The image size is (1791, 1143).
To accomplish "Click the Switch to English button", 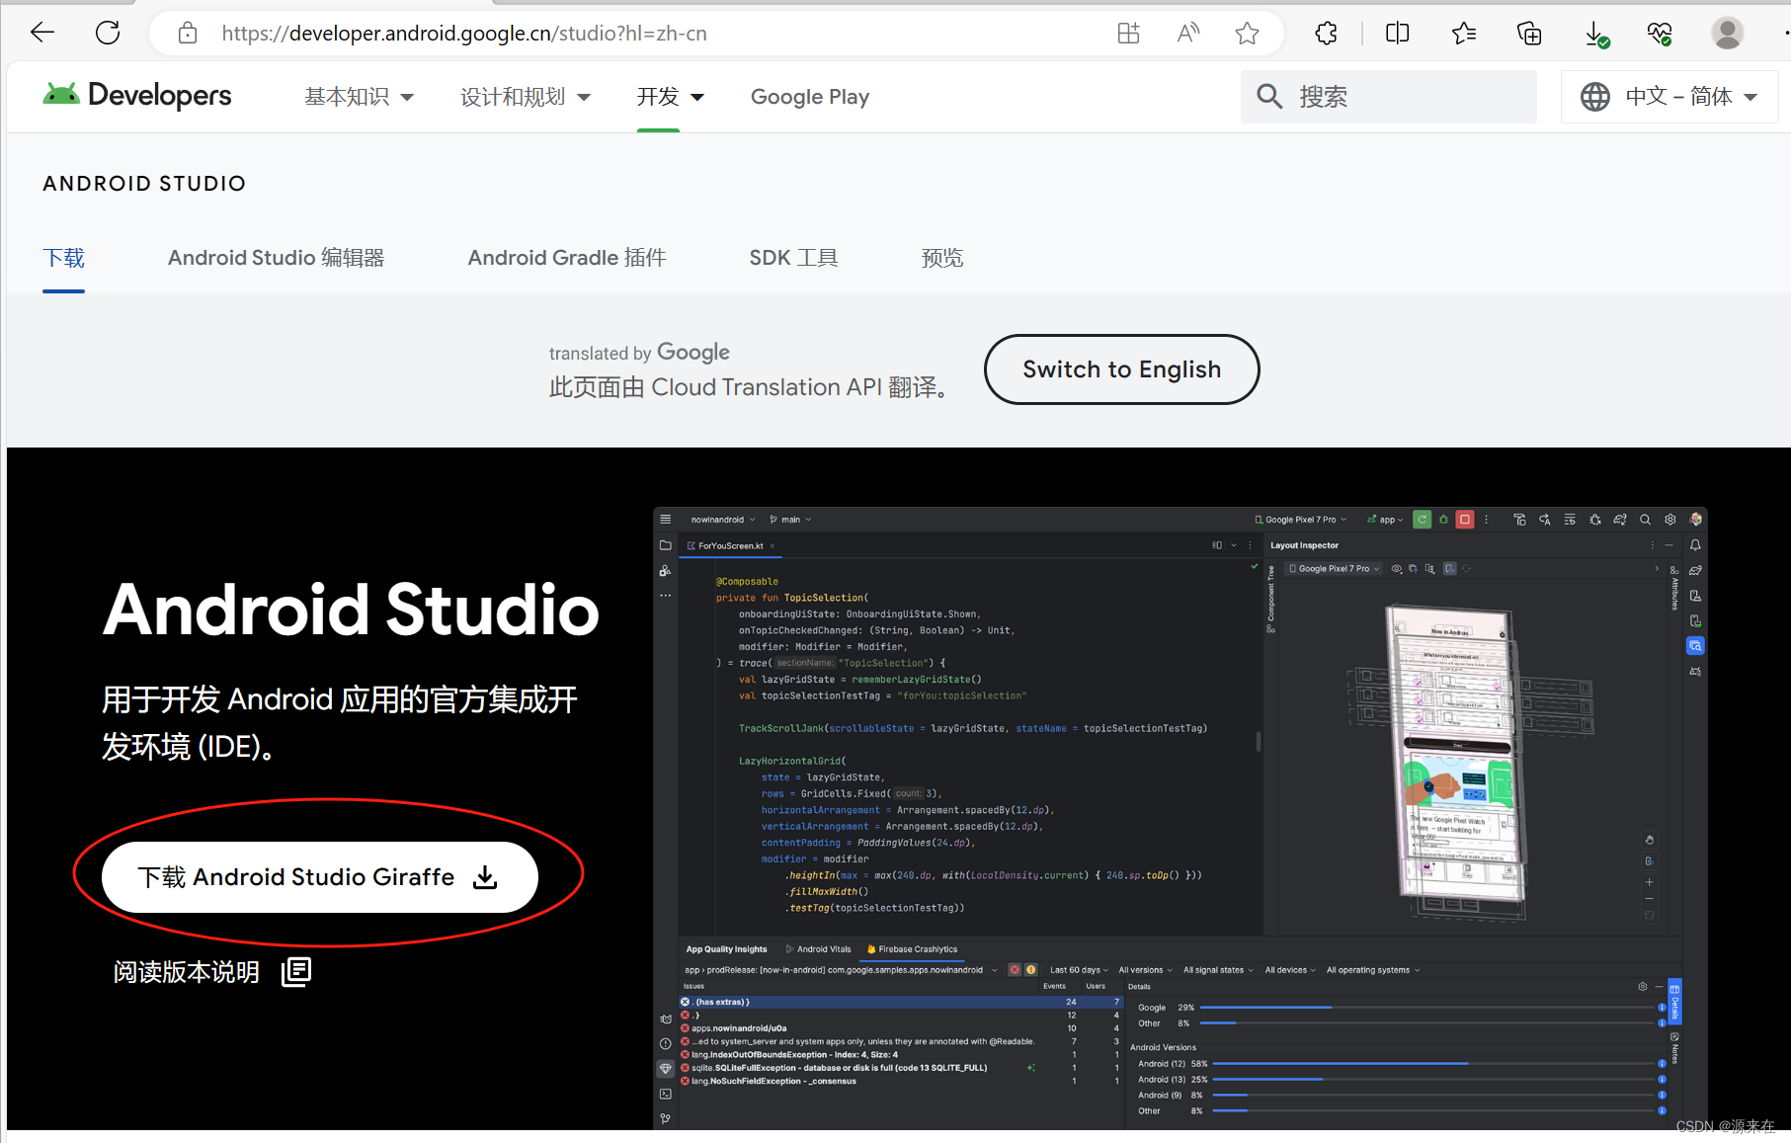I will click(1121, 369).
